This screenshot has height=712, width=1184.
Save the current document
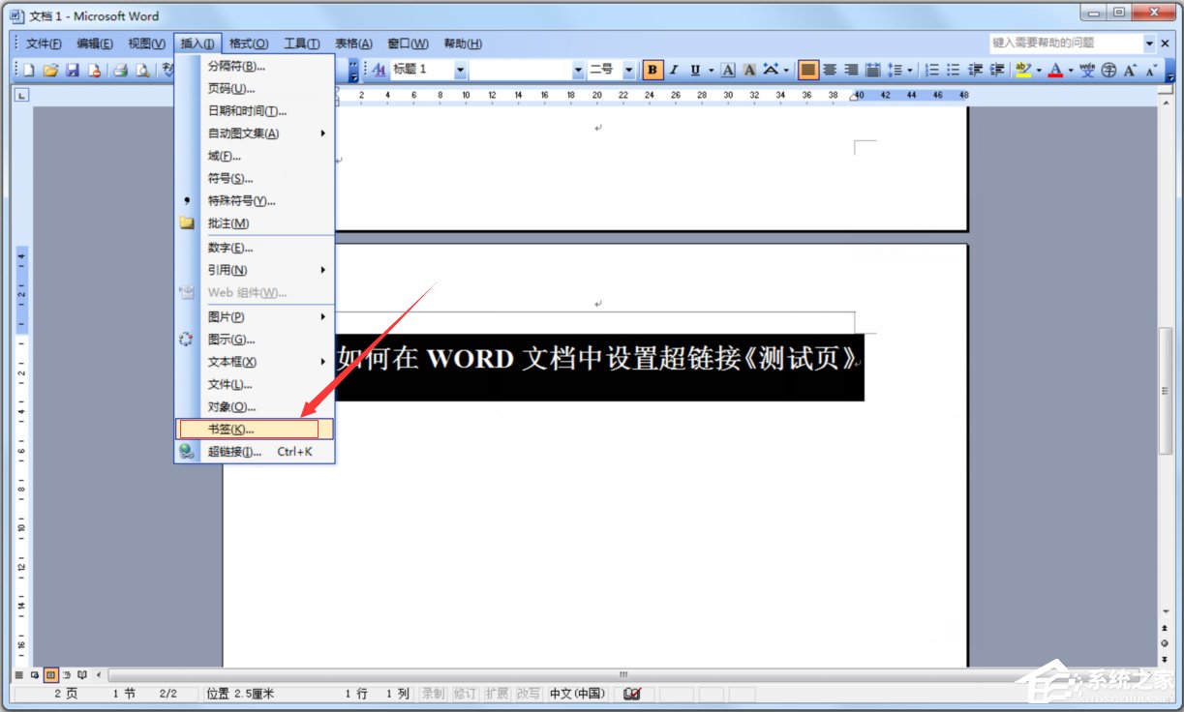74,70
